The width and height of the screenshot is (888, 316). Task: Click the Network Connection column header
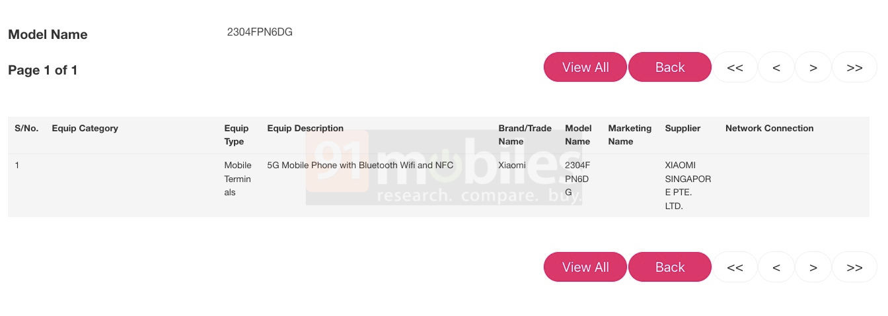pyautogui.click(x=769, y=129)
